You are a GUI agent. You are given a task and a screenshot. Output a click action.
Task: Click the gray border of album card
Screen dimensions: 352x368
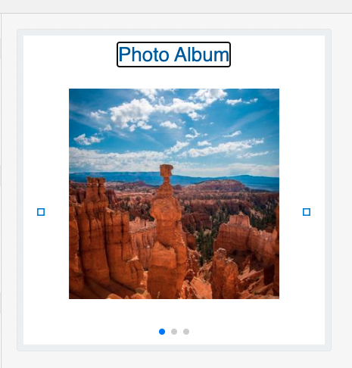[x=20, y=189]
